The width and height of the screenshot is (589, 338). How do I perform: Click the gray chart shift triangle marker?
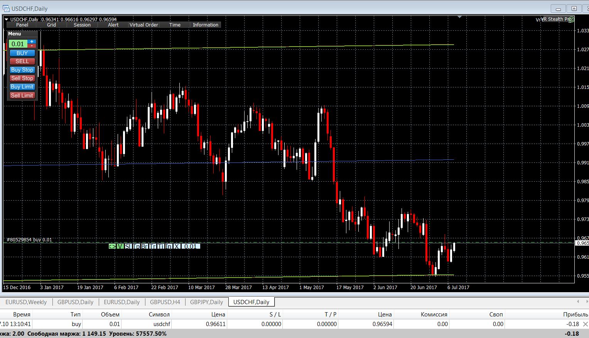click(x=459, y=17)
